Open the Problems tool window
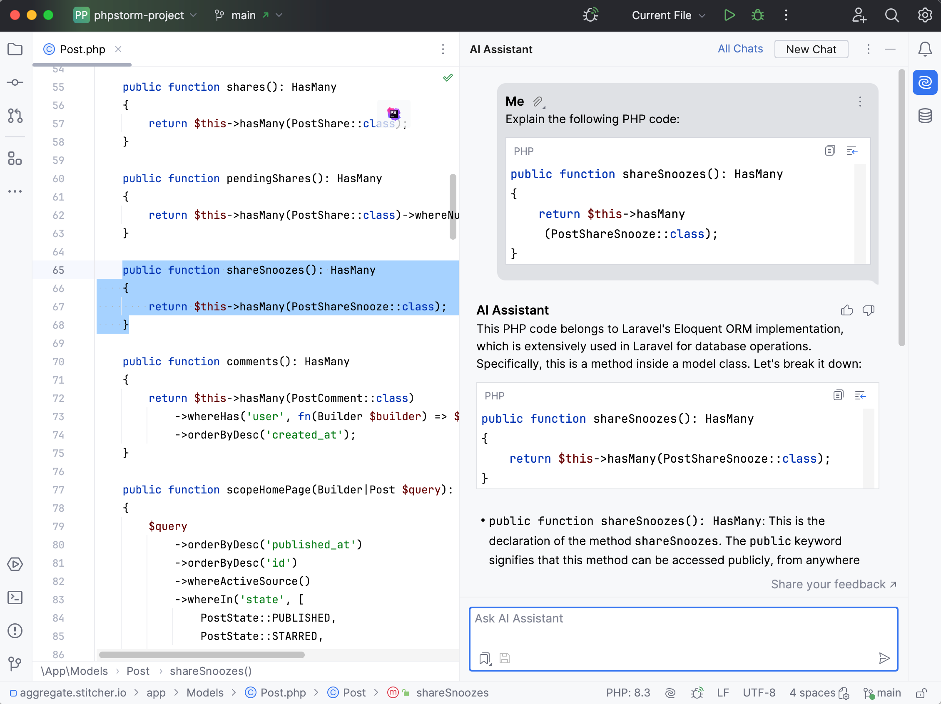This screenshot has width=941, height=704. pyautogui.click(x=15, y=630)
